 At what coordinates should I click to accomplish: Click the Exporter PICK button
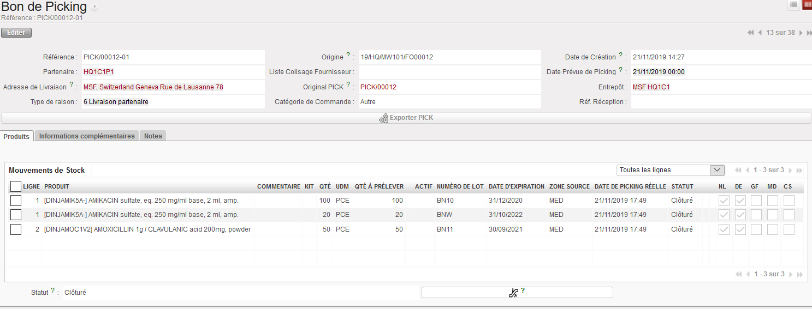coord(406,118)
